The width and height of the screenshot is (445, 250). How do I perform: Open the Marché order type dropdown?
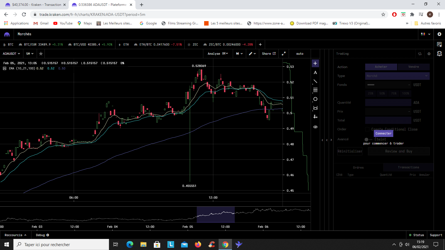click(x=397, y=76)
